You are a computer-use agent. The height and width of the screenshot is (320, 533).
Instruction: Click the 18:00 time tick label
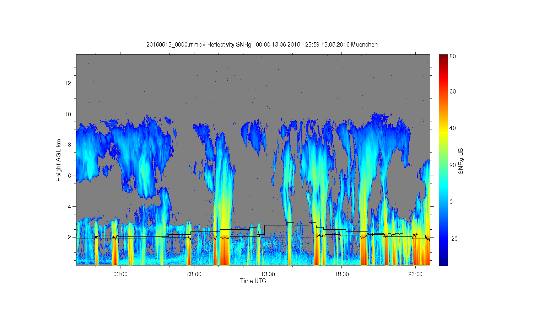(342, 274)
